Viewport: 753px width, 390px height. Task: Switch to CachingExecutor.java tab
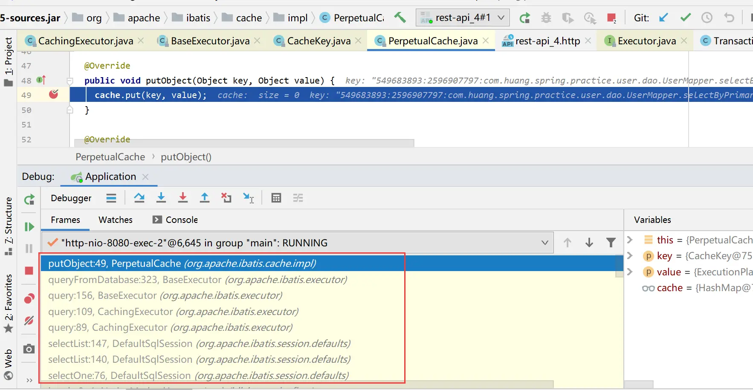coord(85,41)
